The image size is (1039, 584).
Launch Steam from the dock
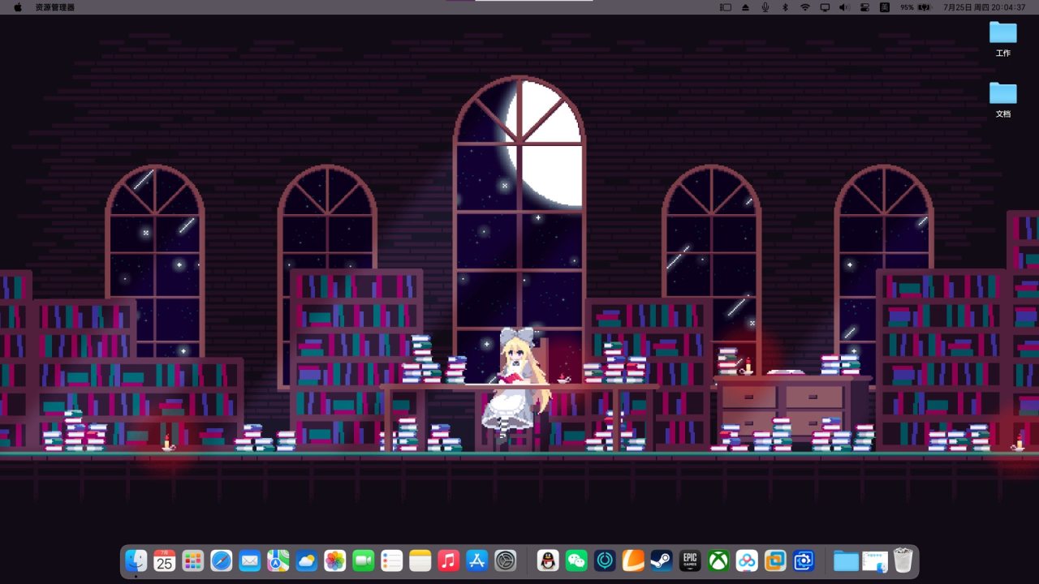click(x=662, y=560)
